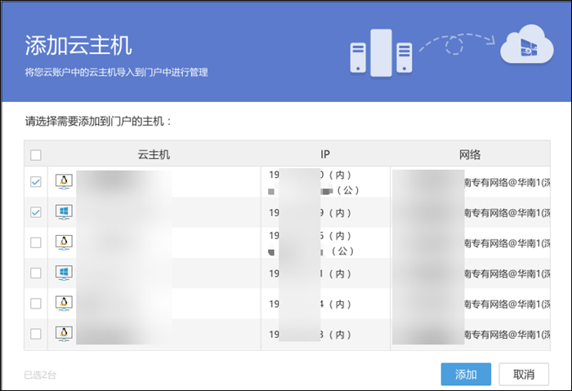
Task: Click the 云主机 column header
Action: [154, 154]
